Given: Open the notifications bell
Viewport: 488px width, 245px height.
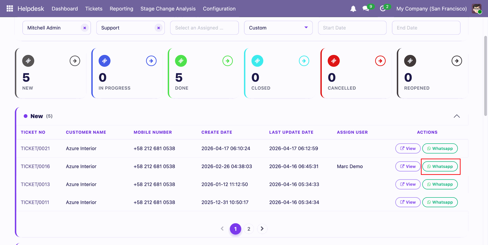Looking at the screenshot, I should (353, 9).
